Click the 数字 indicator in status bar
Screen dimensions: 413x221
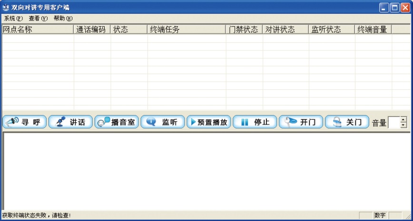click(x=380, y=215)
